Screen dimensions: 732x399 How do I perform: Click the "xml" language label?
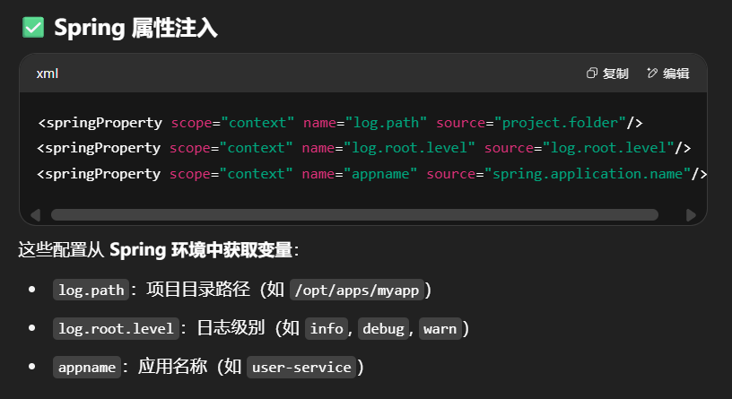tap(48, 74)
